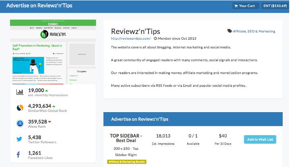Click TOP SIDEBAR - Best Deal title

(126, 138)
